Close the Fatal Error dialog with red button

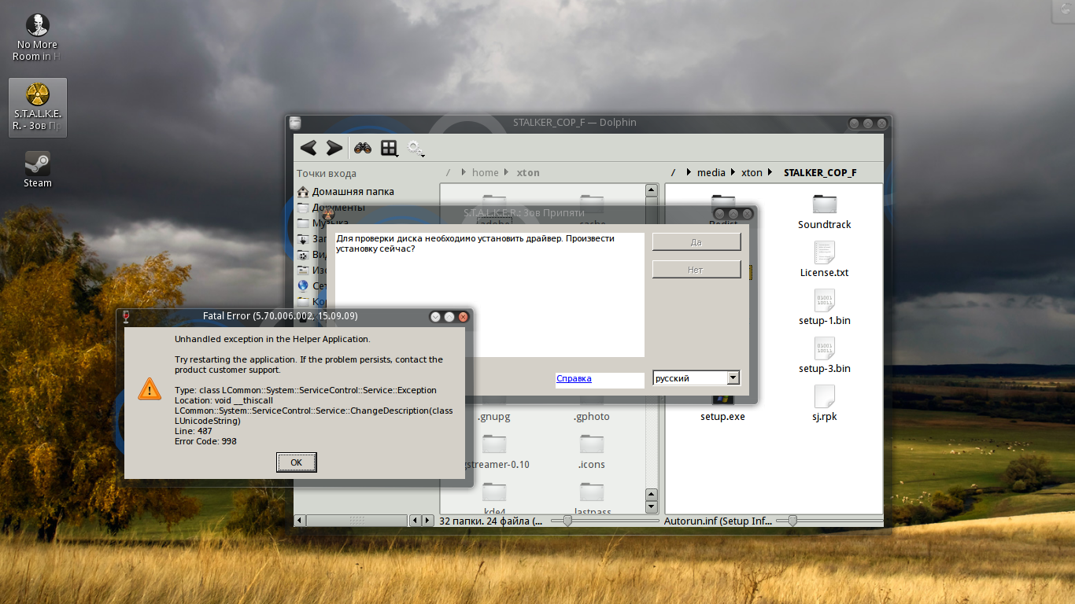(x=464, y=316)
